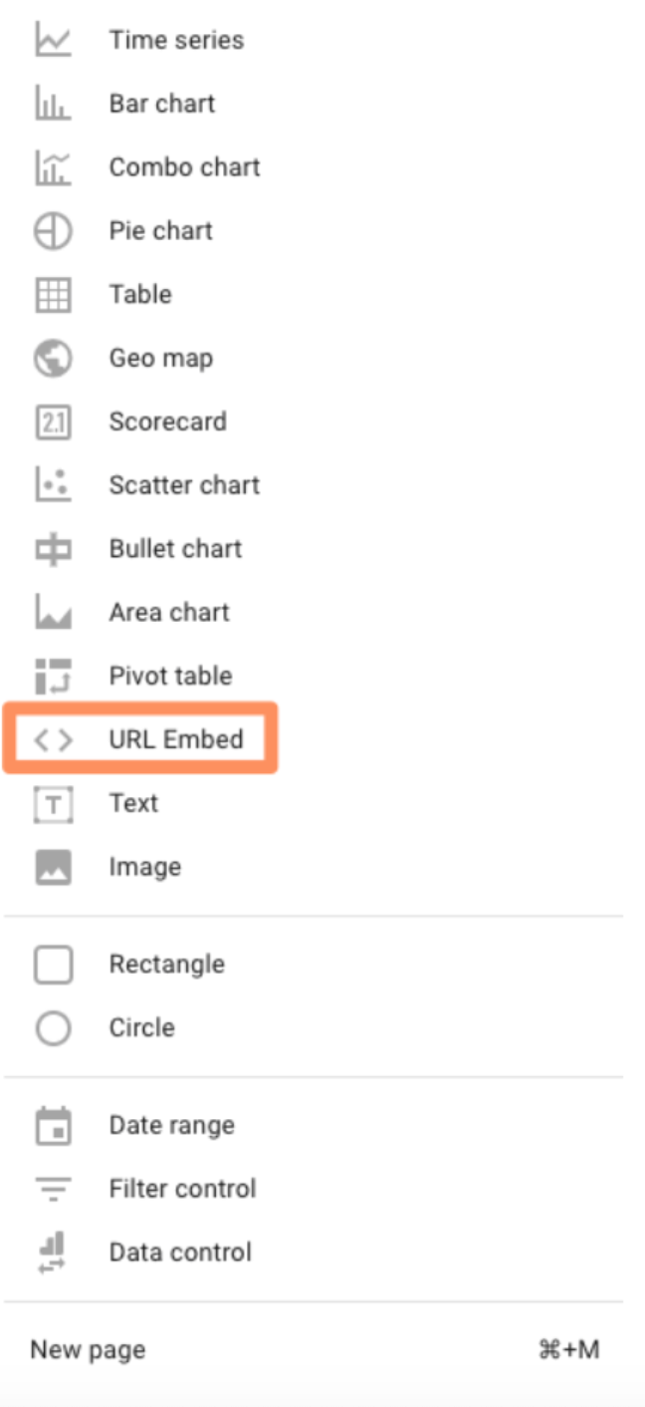Add a Filter control
Viewport: 645px width, 1407px height.
click(x=182, y=1189)
